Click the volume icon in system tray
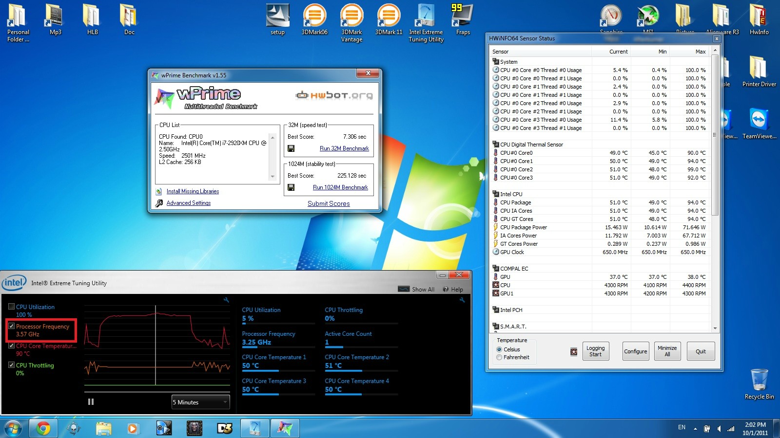This screenshot has height=438, width=780. click(719, 429)
